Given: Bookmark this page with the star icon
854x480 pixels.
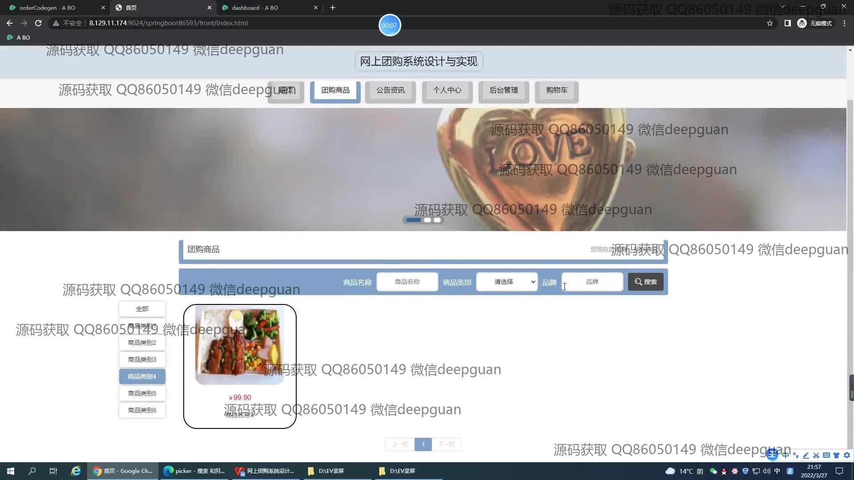Looking at the screenshot, I should coord(770,23).
